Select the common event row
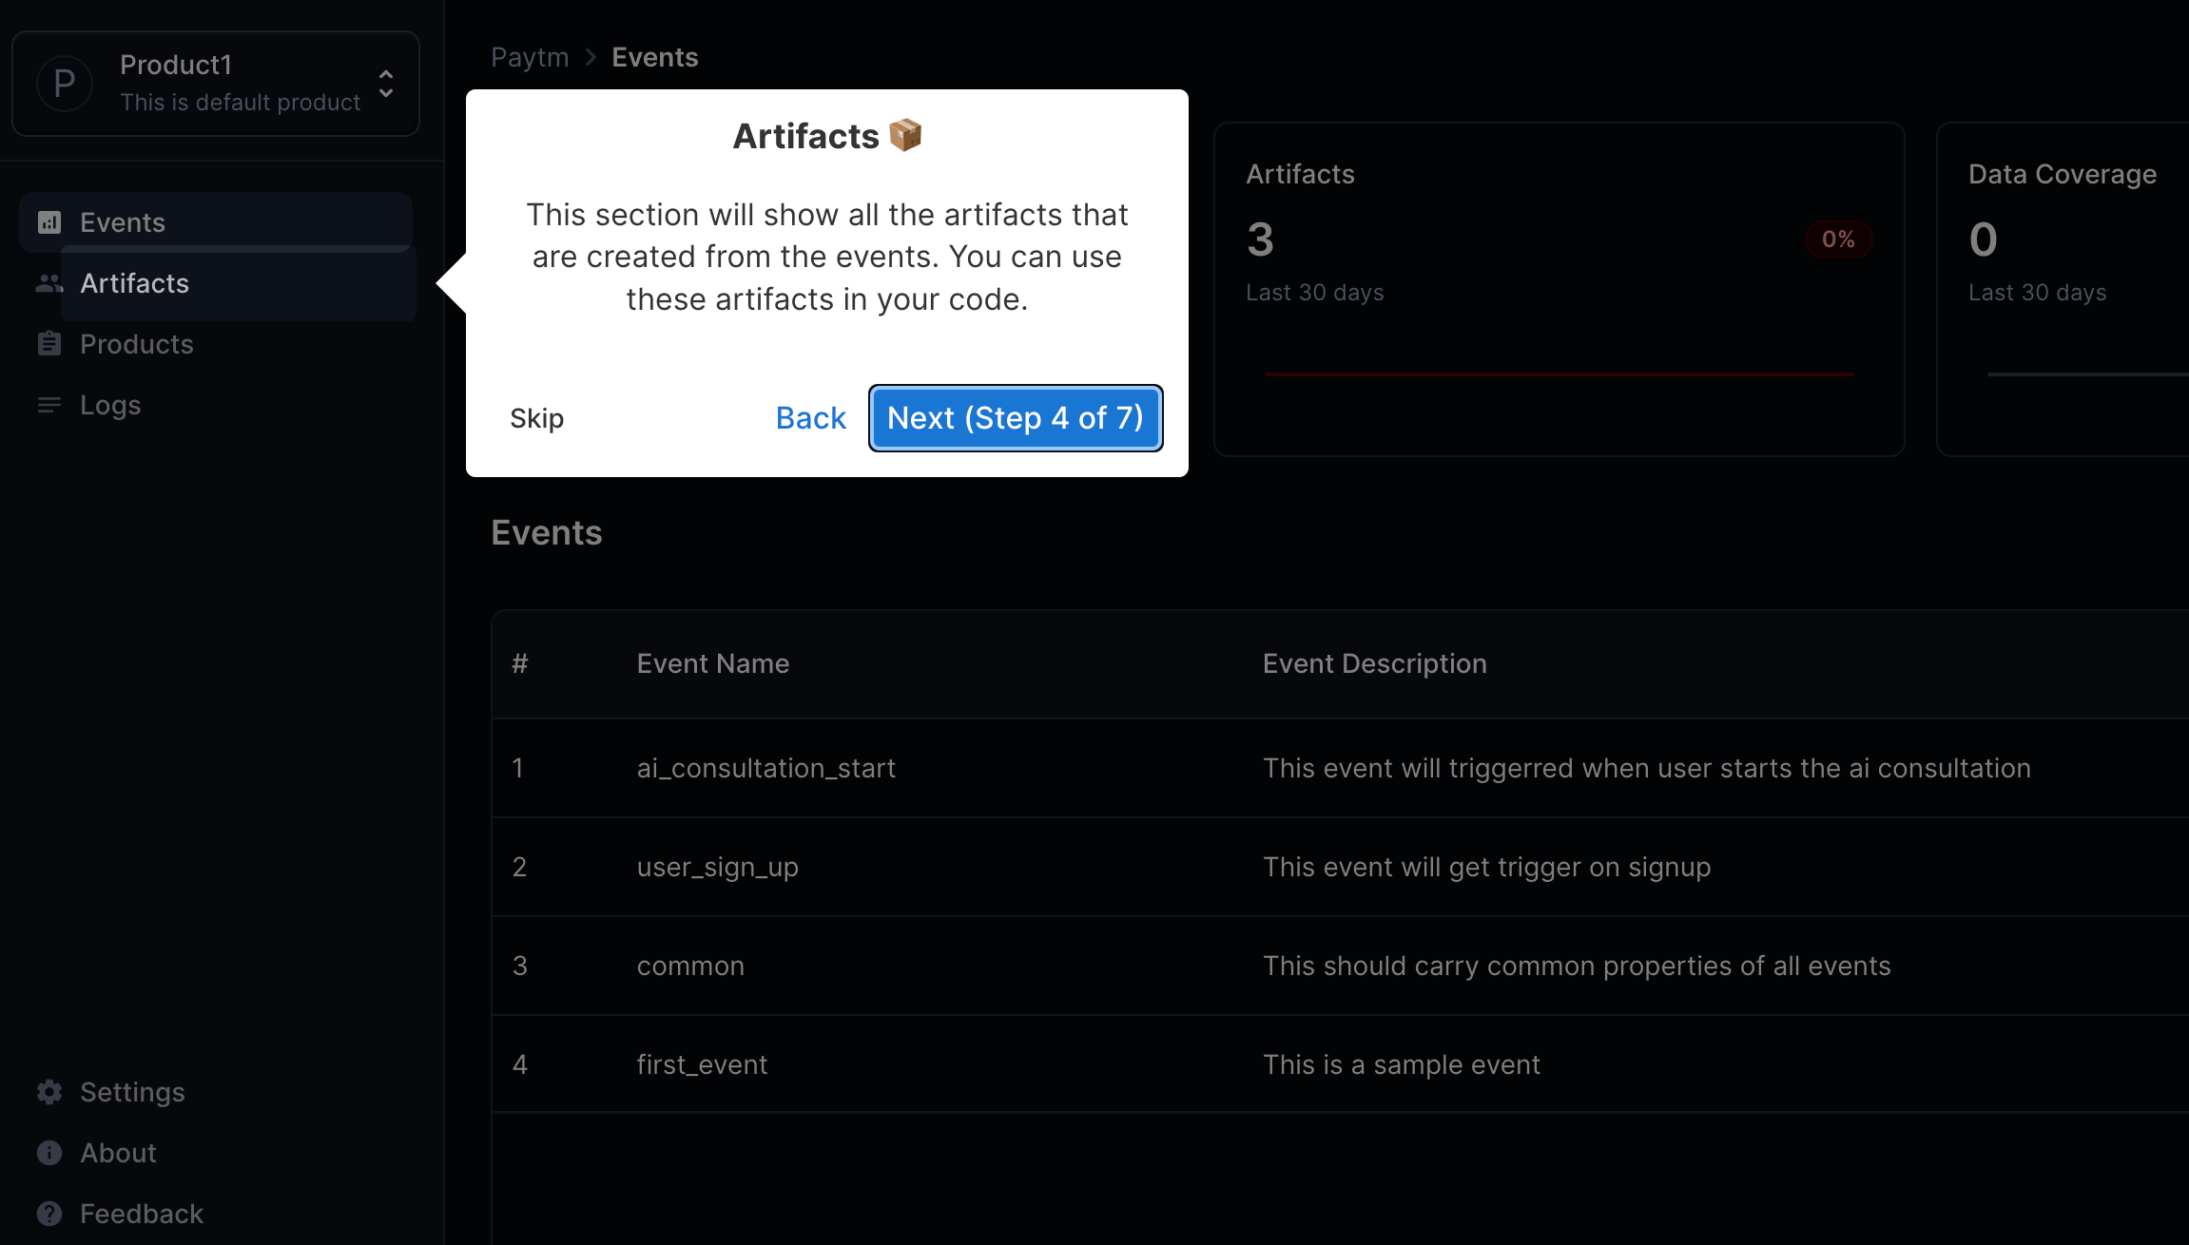The image size is (2189, 1245). click(x=1340, y=966)
